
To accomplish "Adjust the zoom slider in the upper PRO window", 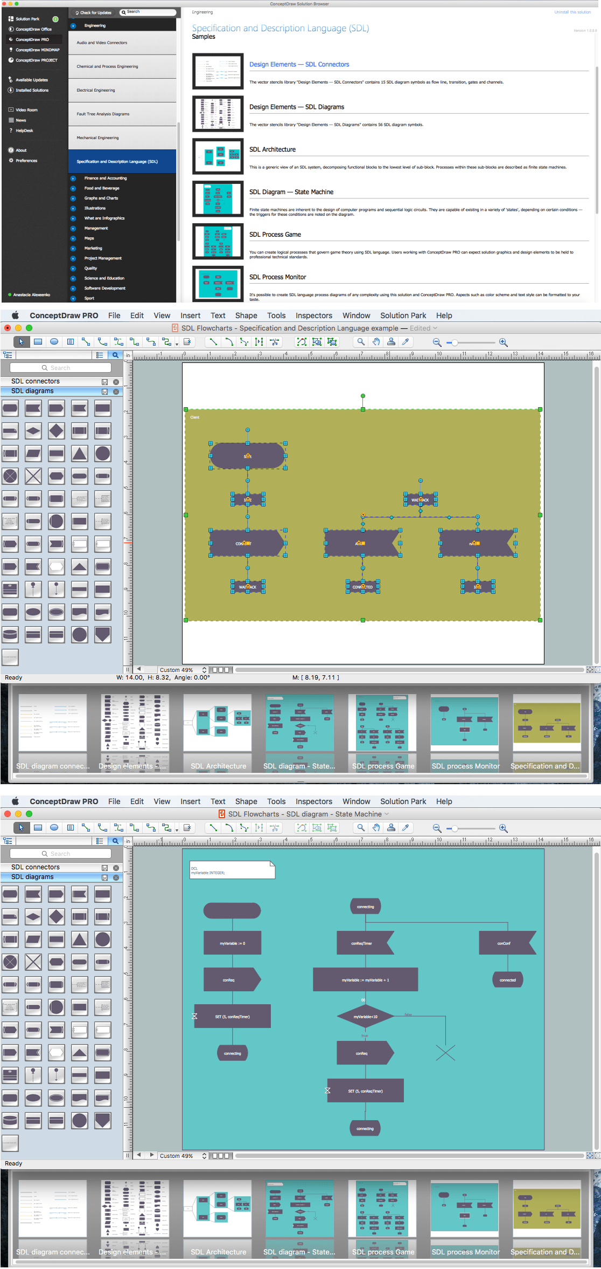I will click(x=455, y=342).
